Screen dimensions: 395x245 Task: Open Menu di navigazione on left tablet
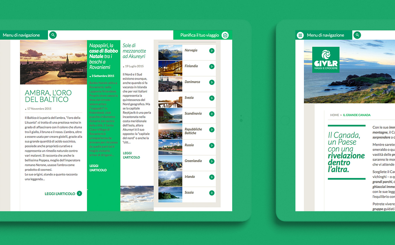coord(21,35)
